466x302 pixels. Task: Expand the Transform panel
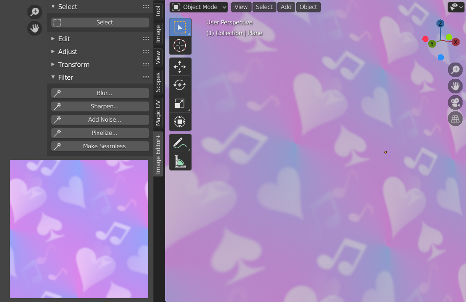[x=53, y=64]
